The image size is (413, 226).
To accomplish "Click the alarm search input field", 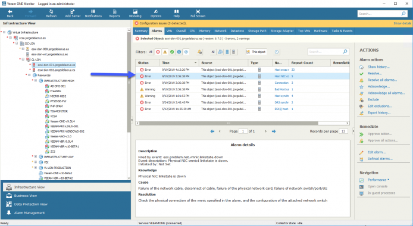I will click(x=326, y=52).
